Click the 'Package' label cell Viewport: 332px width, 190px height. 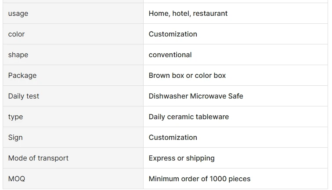(22, 76)
